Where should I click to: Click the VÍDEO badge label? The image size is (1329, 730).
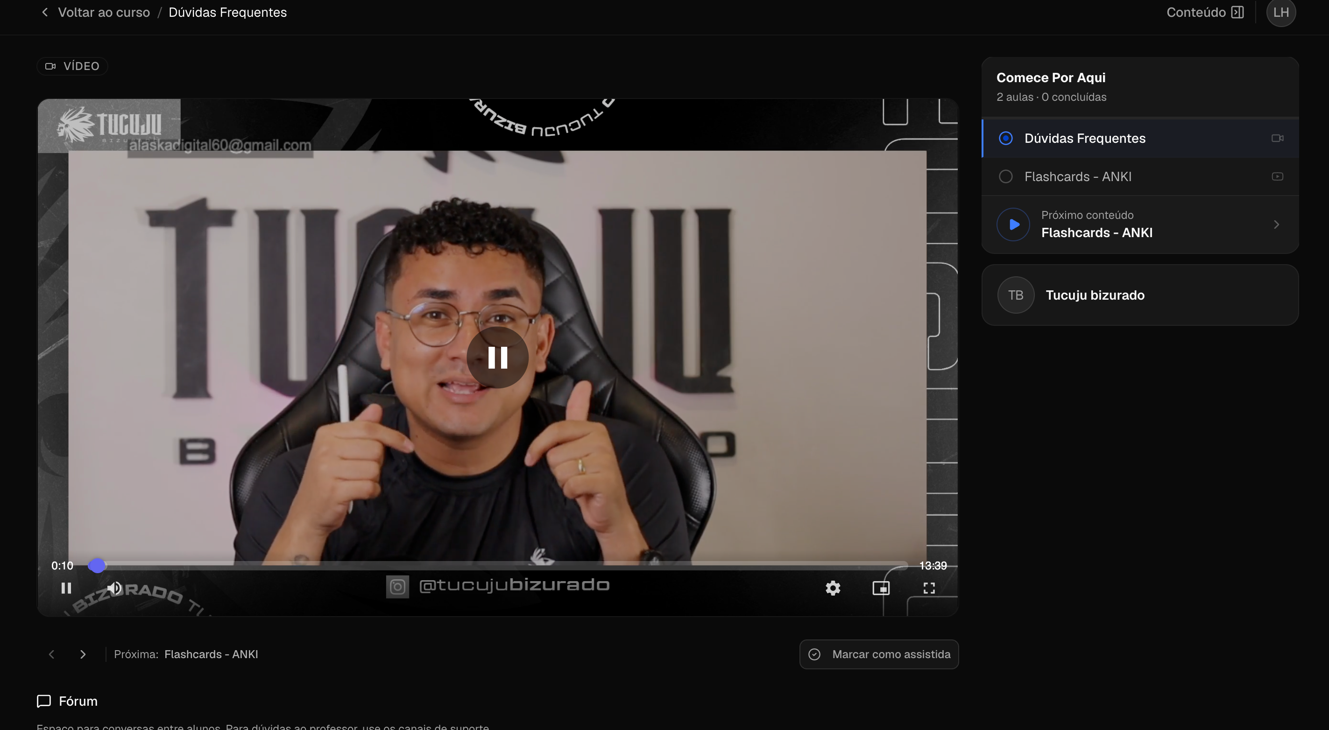click(72, 66)
